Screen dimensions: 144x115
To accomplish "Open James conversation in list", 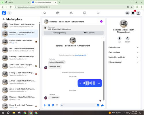I will (19, 90).
